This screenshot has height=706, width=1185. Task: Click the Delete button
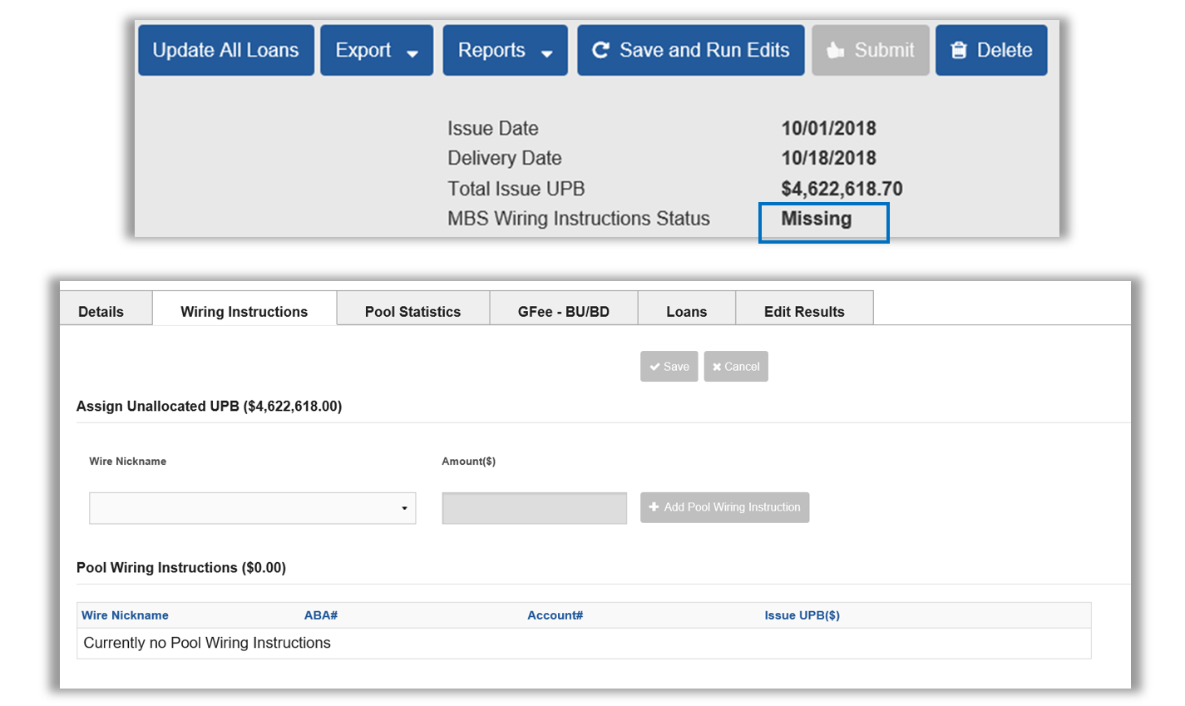pyautogui.click(x=991, y=50)
